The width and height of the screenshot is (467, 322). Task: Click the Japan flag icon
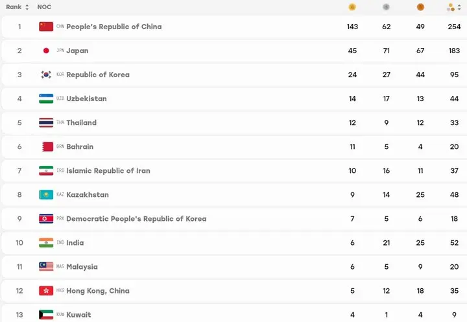(46, 51)
